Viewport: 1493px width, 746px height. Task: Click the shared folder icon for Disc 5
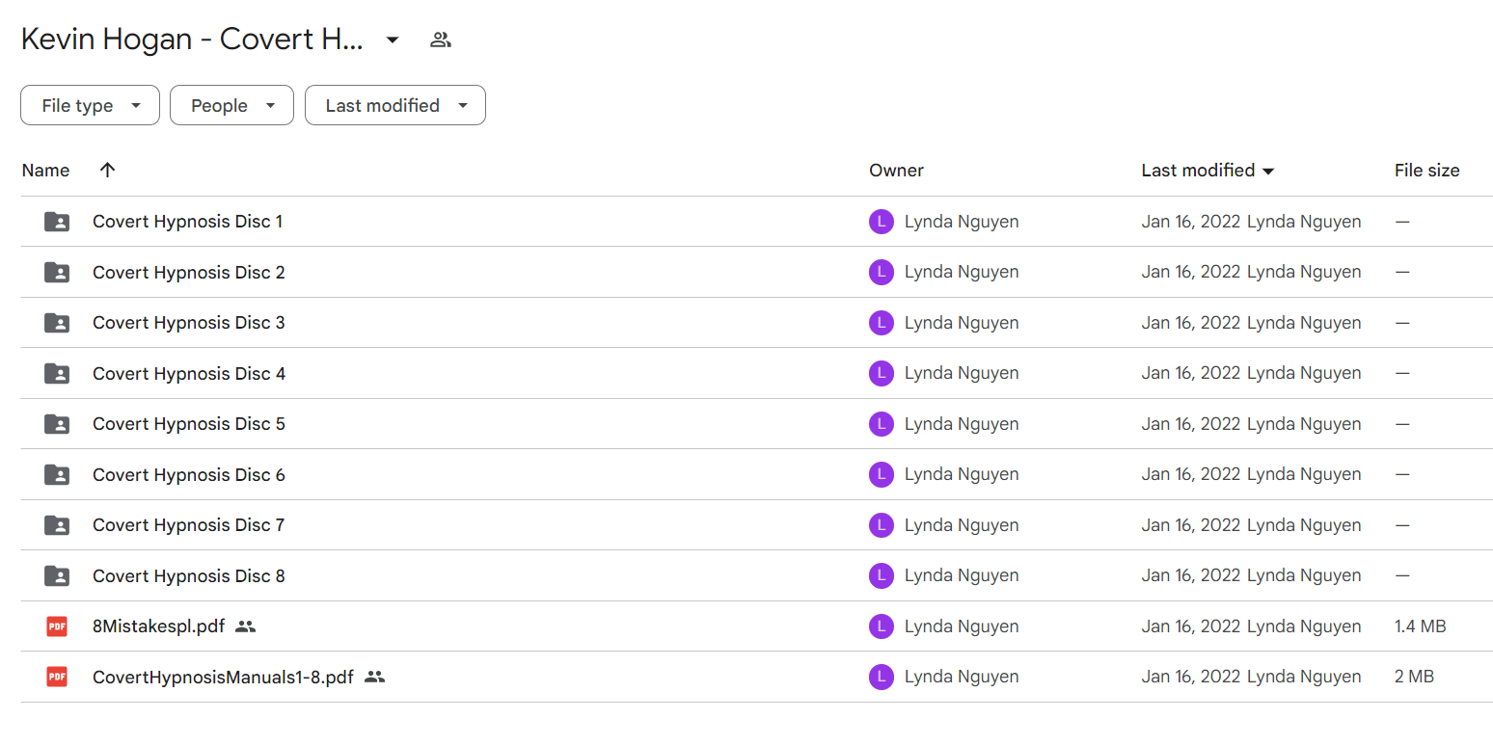(x=57, y=424)
